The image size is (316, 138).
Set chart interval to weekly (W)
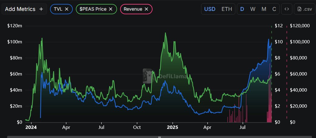pyautogui.click(x=253, y=9)
